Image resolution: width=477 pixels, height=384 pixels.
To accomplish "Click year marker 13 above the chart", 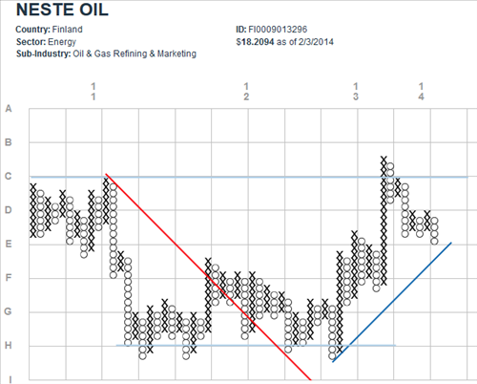I will tap(356, 92).
